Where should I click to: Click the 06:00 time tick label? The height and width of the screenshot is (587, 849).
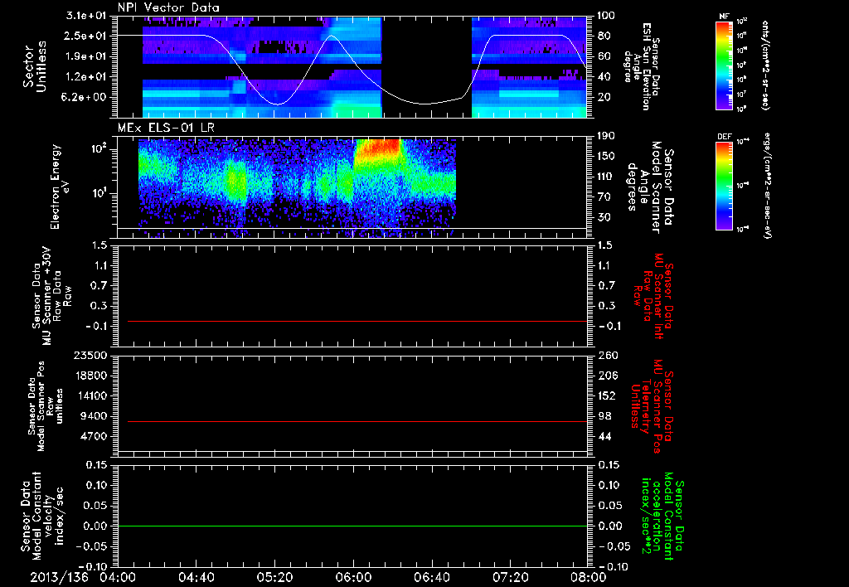pyautogui.click(x=353, y=577)
